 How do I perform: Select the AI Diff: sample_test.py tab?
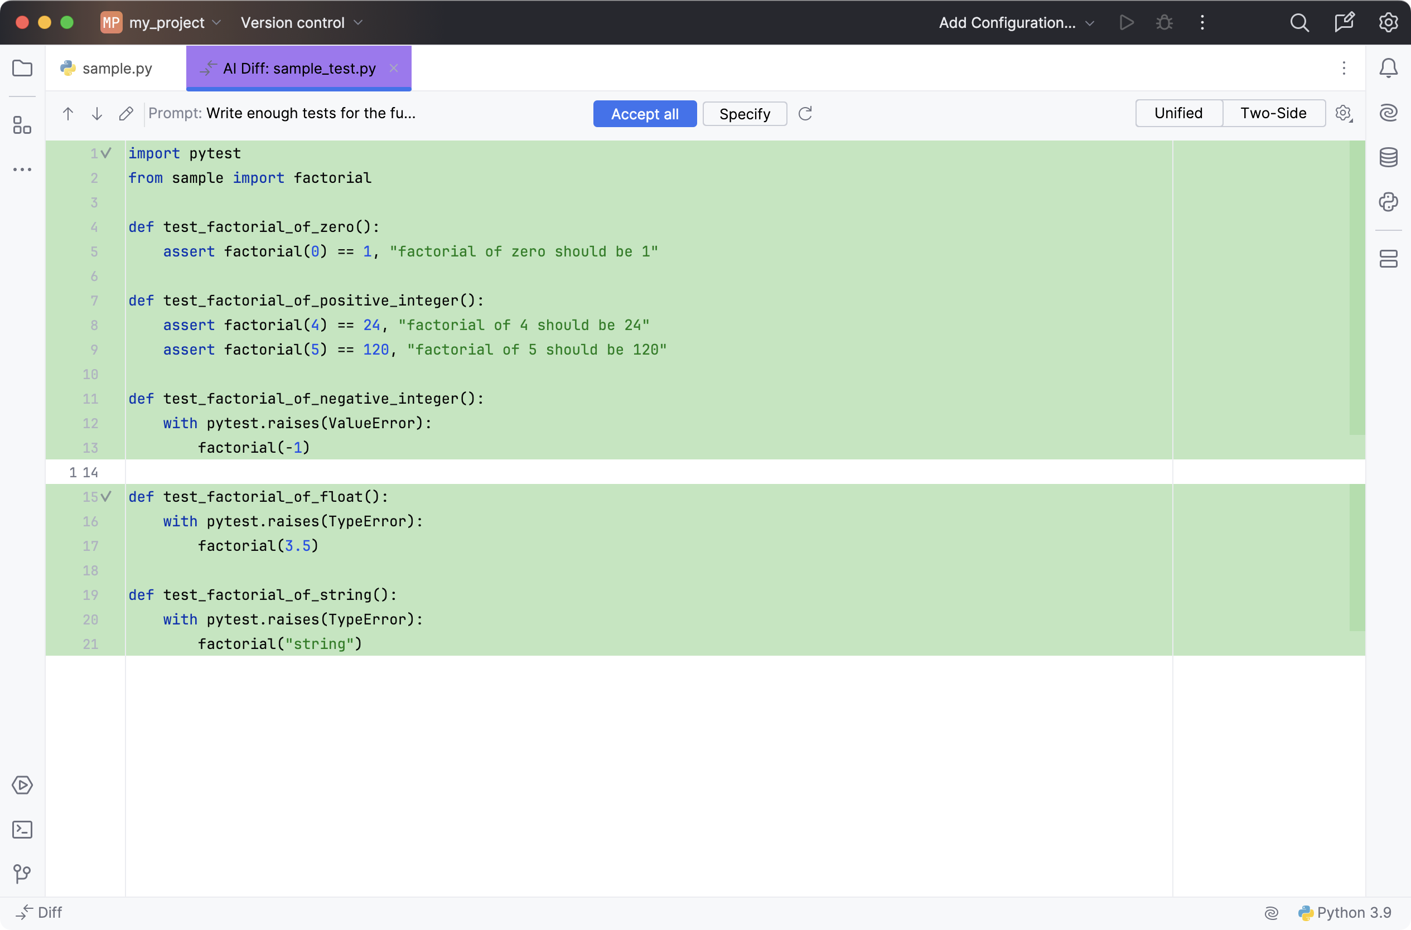pyautogui.click(x=299, y=68)
